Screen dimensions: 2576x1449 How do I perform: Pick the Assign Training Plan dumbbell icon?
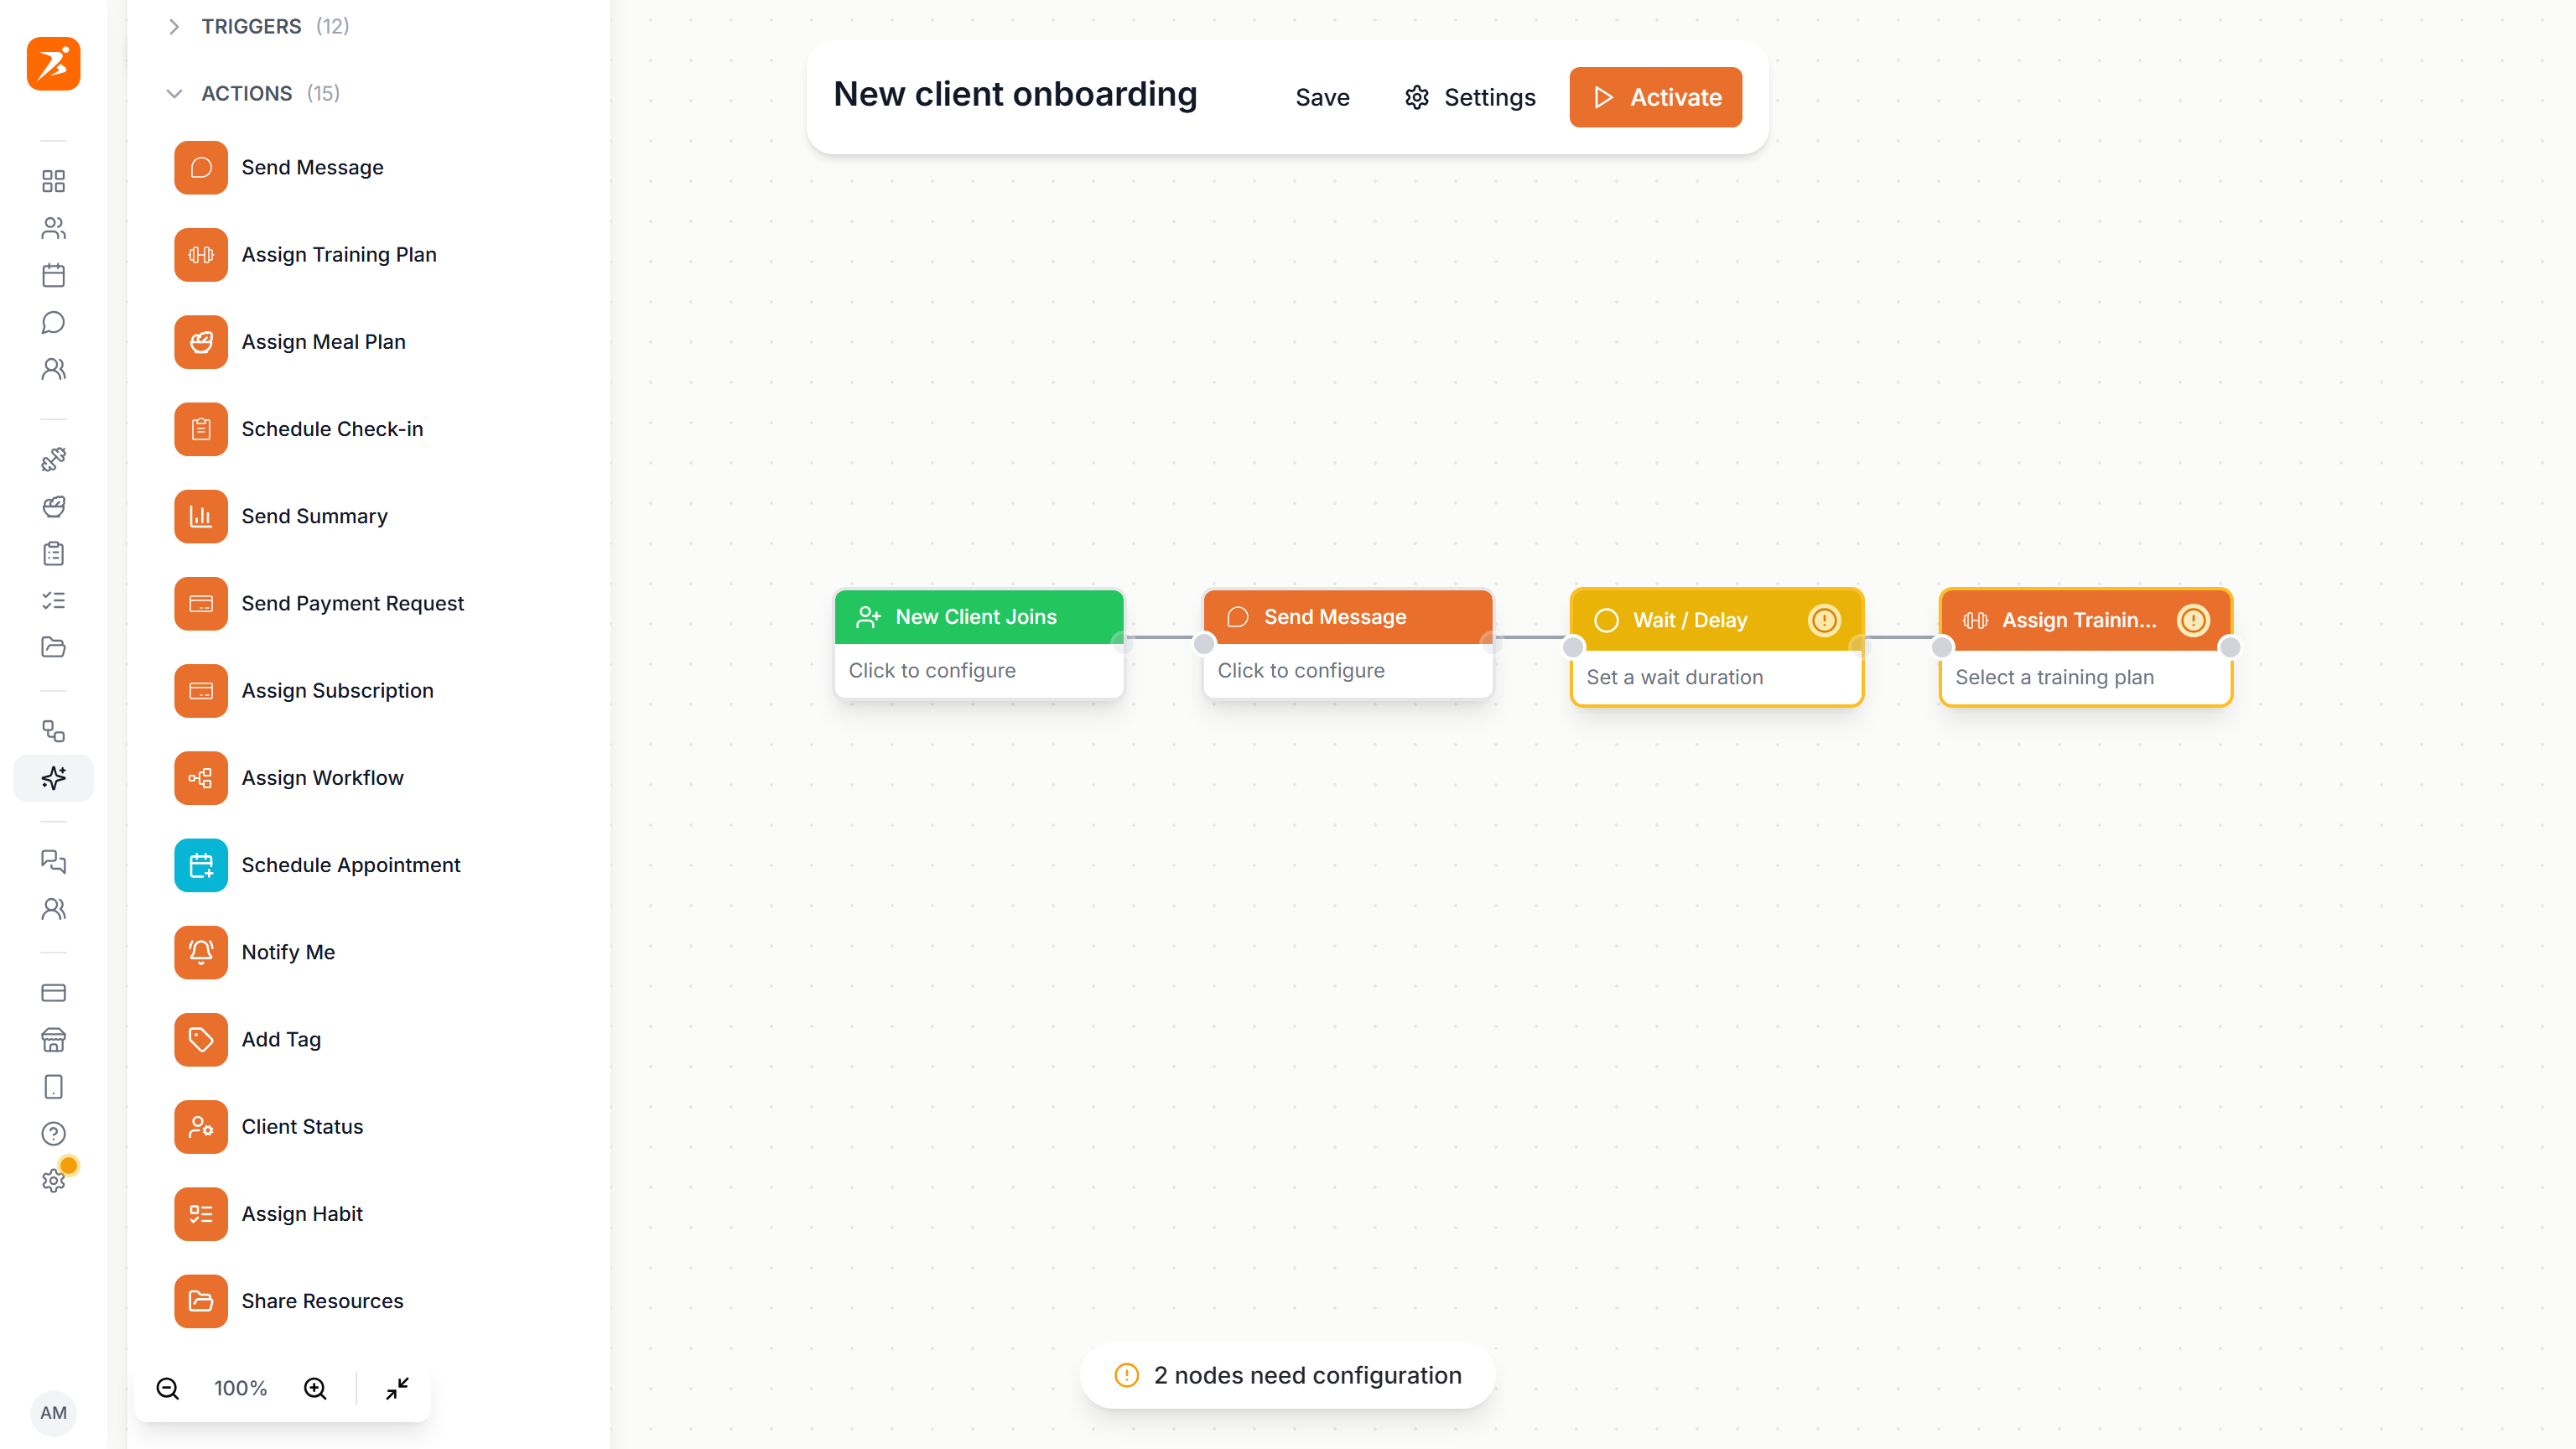coord(201,254)
